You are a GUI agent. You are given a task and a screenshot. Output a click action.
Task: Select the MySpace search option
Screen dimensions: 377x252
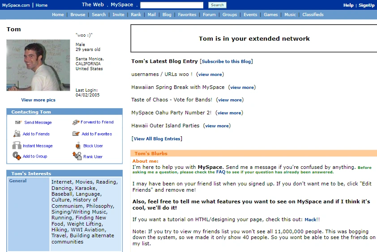(122, 4)
